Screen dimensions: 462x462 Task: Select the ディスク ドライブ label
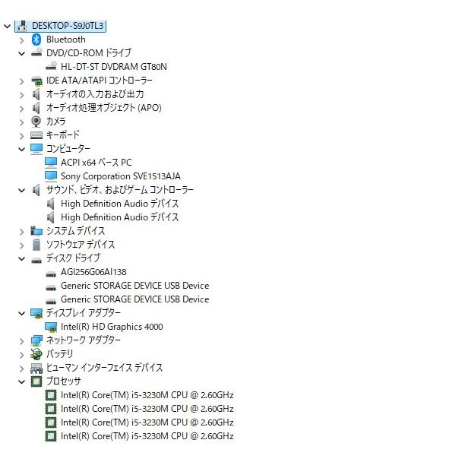coord(73,258)
